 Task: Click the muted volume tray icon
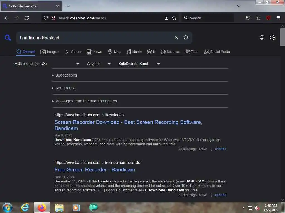pos(257,208)
